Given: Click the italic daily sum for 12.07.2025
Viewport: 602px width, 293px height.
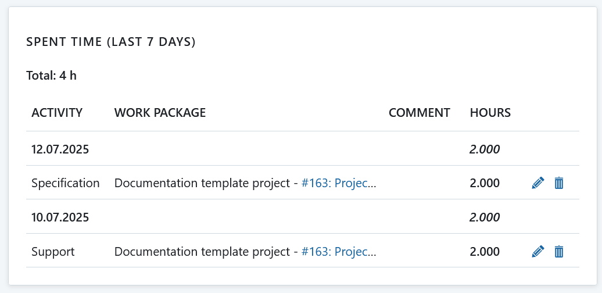Looking at the screenshot, I should (x=485, y=149).
